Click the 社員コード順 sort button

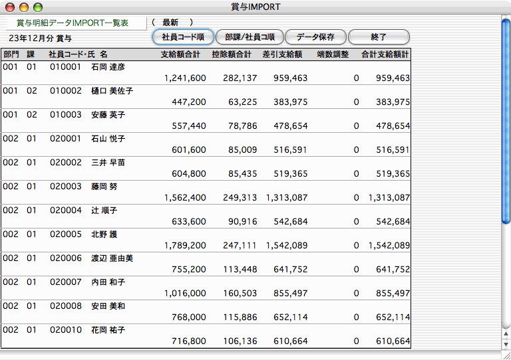click(183, 37)
